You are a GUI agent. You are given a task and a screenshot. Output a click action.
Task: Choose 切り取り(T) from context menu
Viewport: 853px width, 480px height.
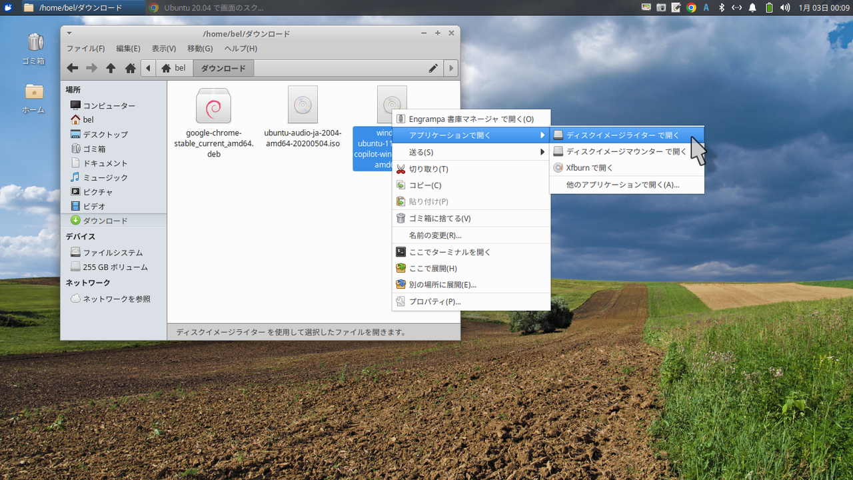coord(471,169)
